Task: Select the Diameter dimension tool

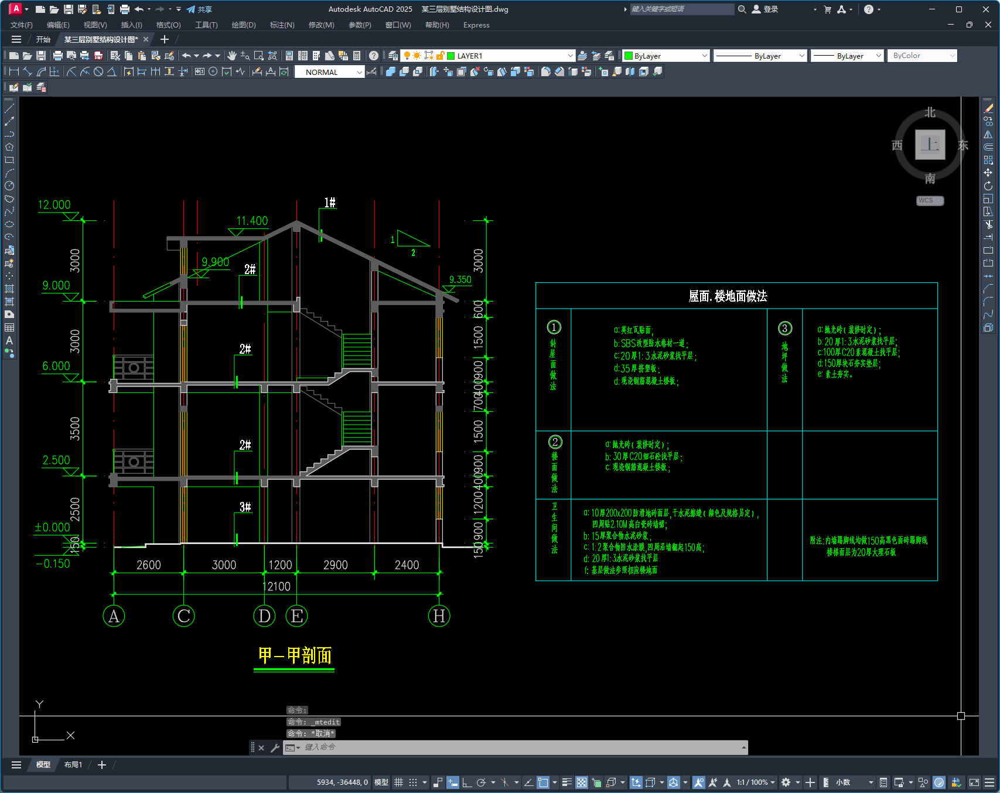Action: 98,71
